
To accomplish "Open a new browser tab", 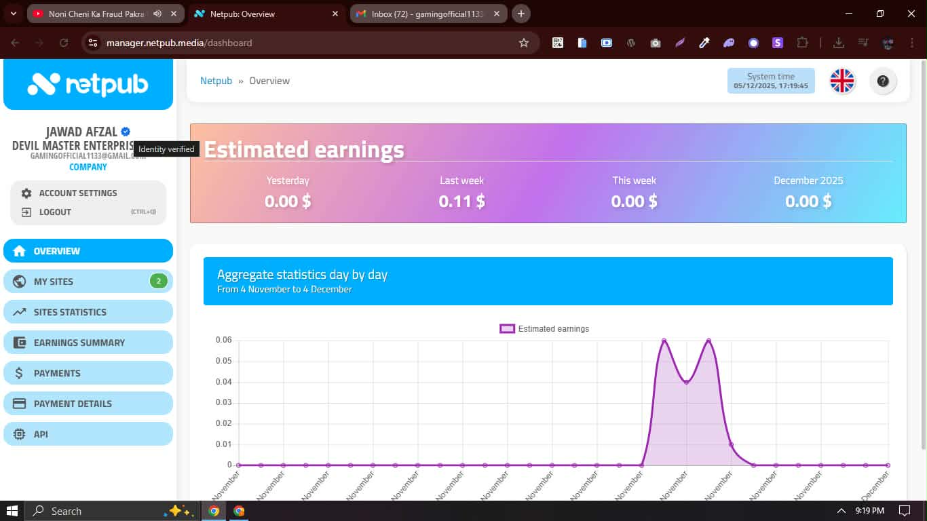I will click(x=521, y=14).
